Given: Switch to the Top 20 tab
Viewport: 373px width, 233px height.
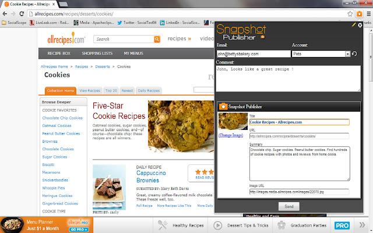Looking at the screenshot, I should pos(111,91).
